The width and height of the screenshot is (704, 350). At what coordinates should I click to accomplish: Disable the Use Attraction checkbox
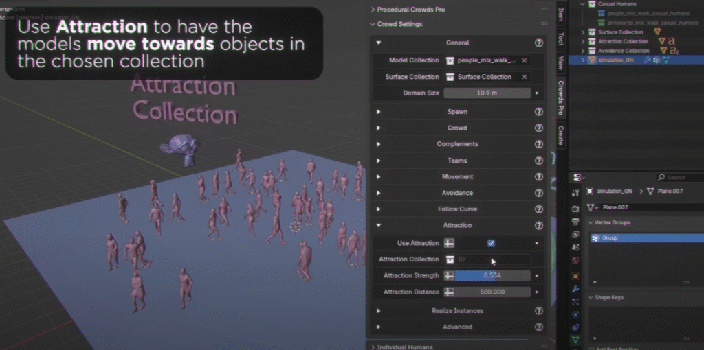pos(491,243)
